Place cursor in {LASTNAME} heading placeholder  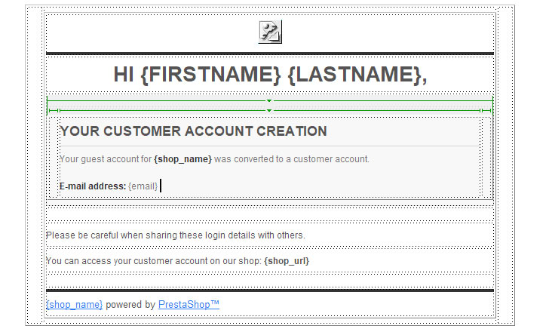coord(353,75)
